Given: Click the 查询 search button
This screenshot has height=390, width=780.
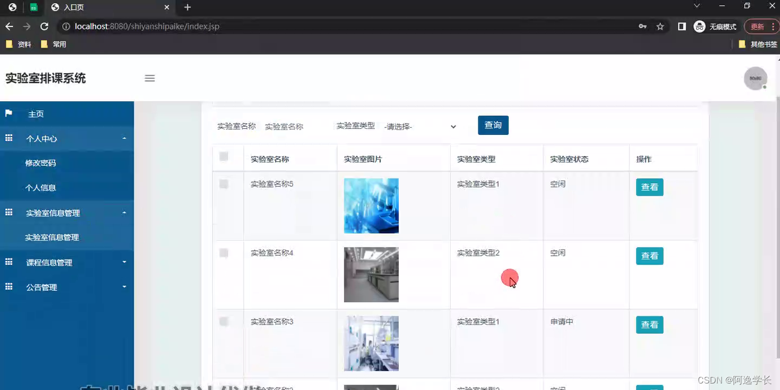Looking at the screenshot, I should point(493,125).
